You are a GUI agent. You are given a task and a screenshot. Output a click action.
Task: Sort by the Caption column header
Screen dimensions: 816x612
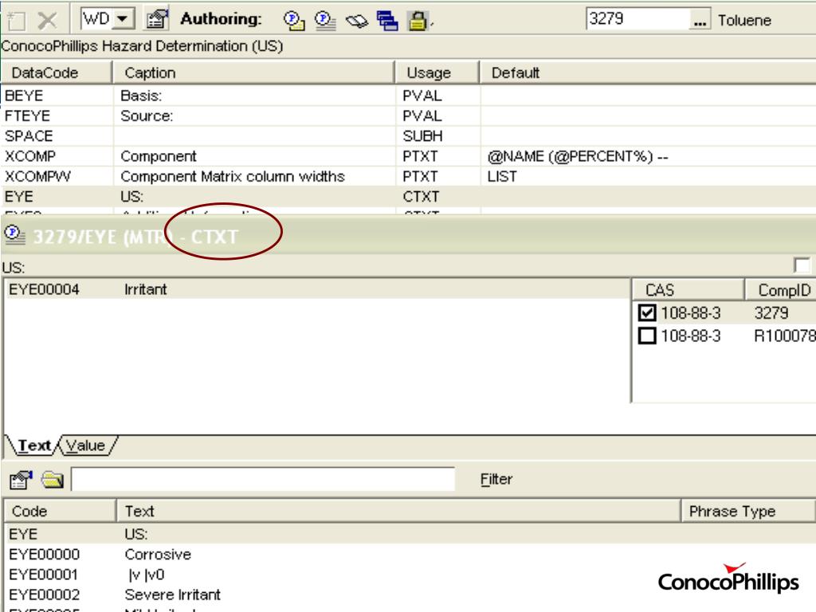tap(253, 73)
